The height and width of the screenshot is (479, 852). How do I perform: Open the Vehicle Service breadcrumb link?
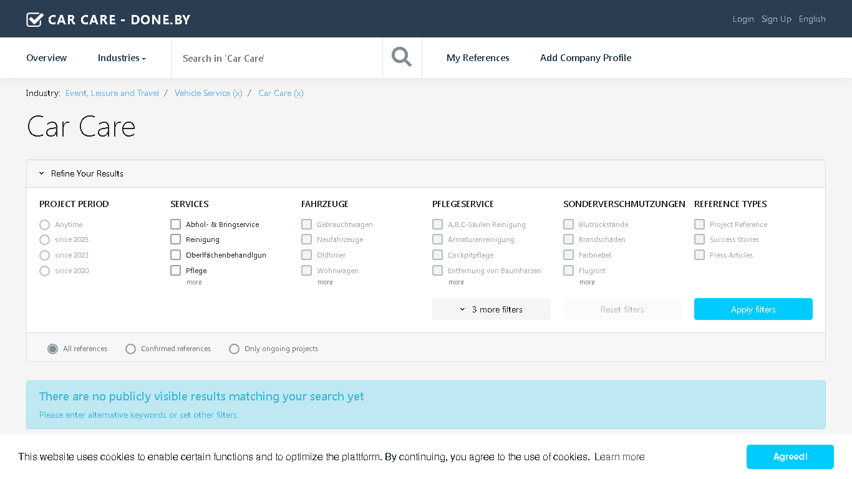click(208, 93)
